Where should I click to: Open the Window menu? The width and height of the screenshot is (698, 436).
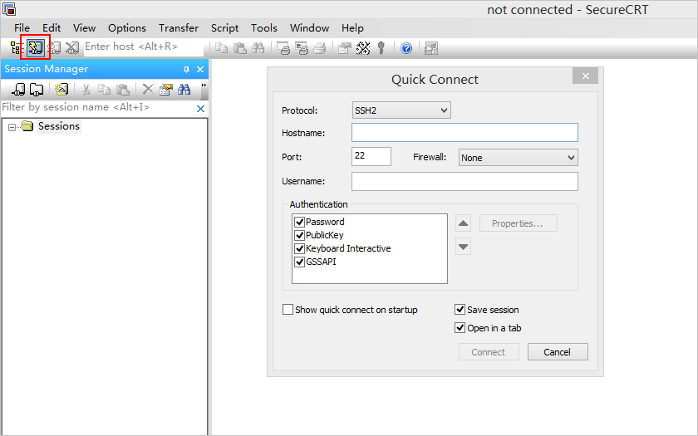pos(309,28)
